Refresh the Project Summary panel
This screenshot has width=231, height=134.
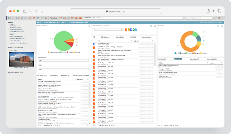(x=89, y=26)
